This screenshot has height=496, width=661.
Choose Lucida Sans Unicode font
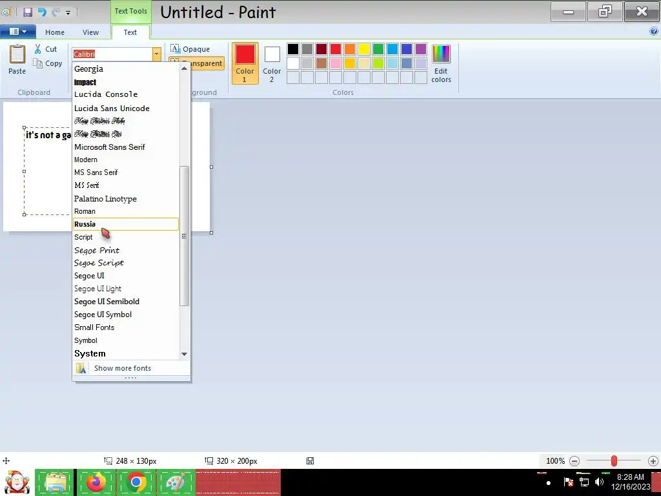point(126,108)
